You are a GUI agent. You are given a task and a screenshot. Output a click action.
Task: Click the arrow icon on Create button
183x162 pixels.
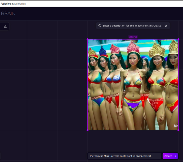[175, 156]
